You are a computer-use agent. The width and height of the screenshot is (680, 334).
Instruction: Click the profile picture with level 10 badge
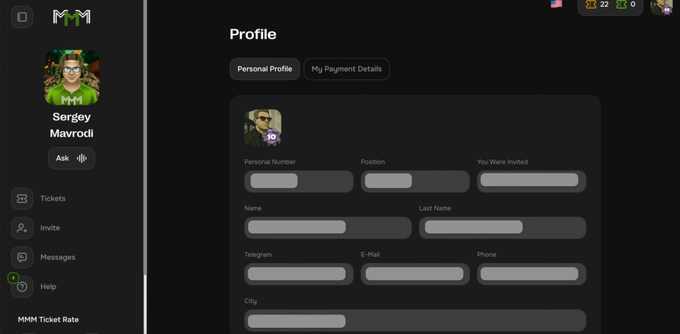pyautogui.click(x=263, y=127)
